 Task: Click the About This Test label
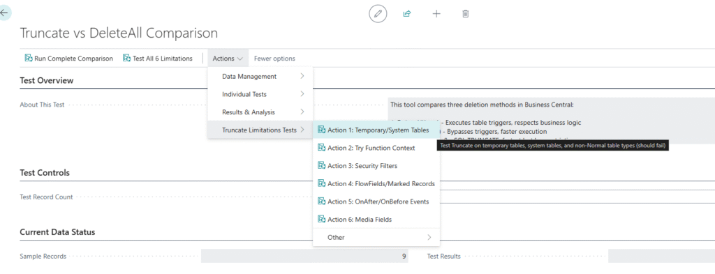pyautogui.click(x=42, y=105)
